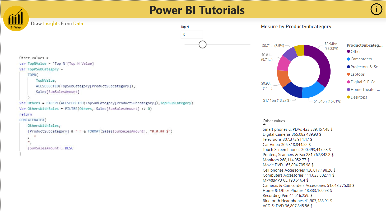
Task: Click the ProductSubcateg... legend title
Action: (x=365, y=45)
